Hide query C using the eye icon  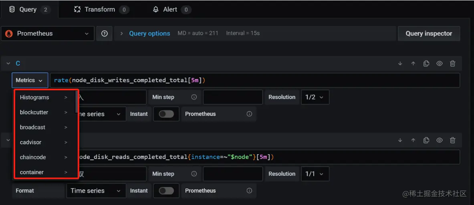point(440,64)
